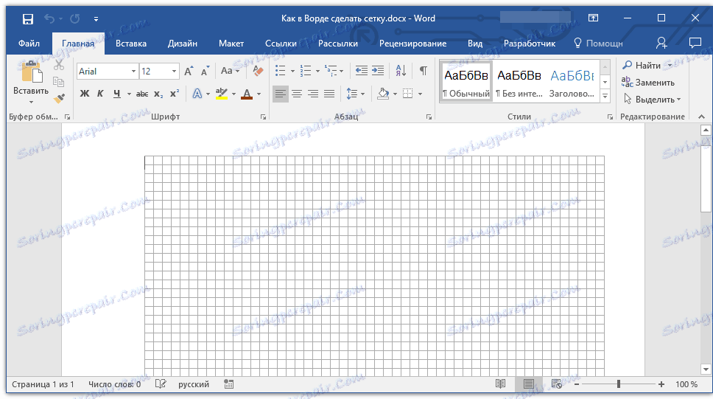This screenshot has width=713, height=399.
Task: Apply the text effects A icon
Action: tap(197, 94)
